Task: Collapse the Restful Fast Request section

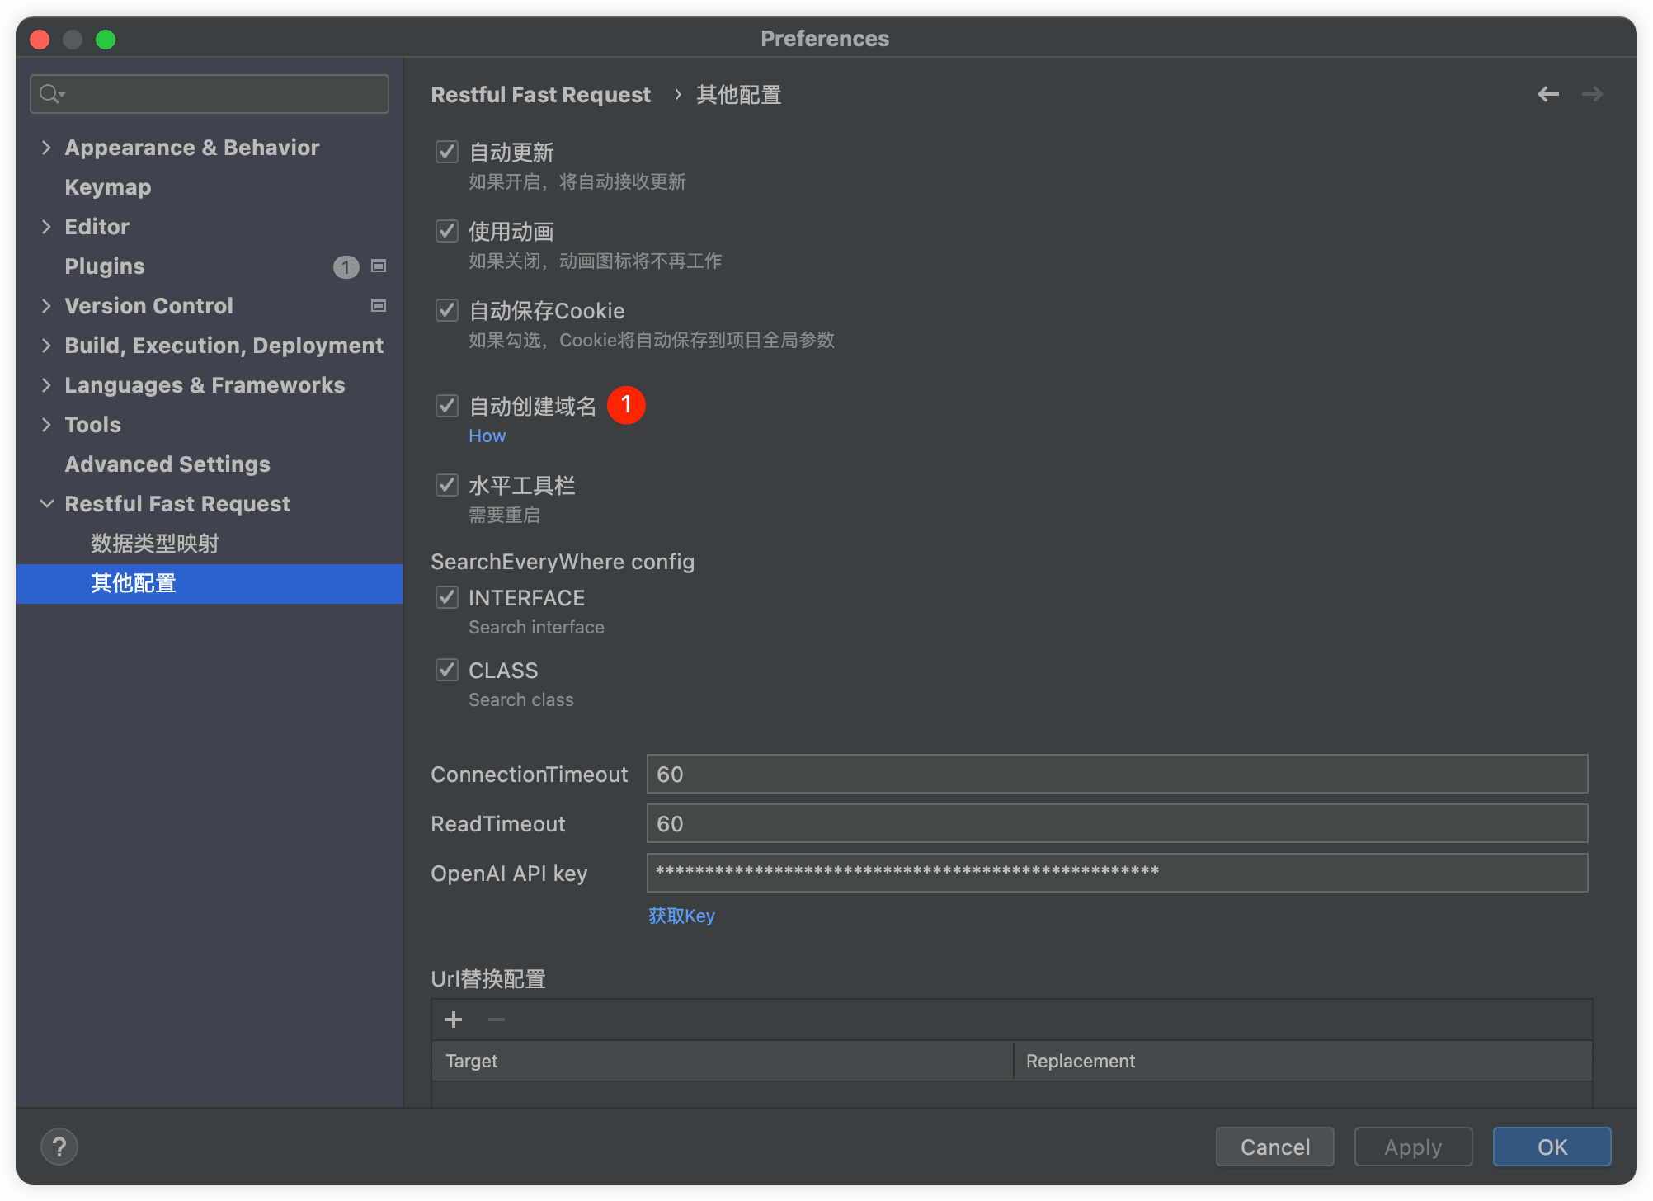Action: click(46, 504)
